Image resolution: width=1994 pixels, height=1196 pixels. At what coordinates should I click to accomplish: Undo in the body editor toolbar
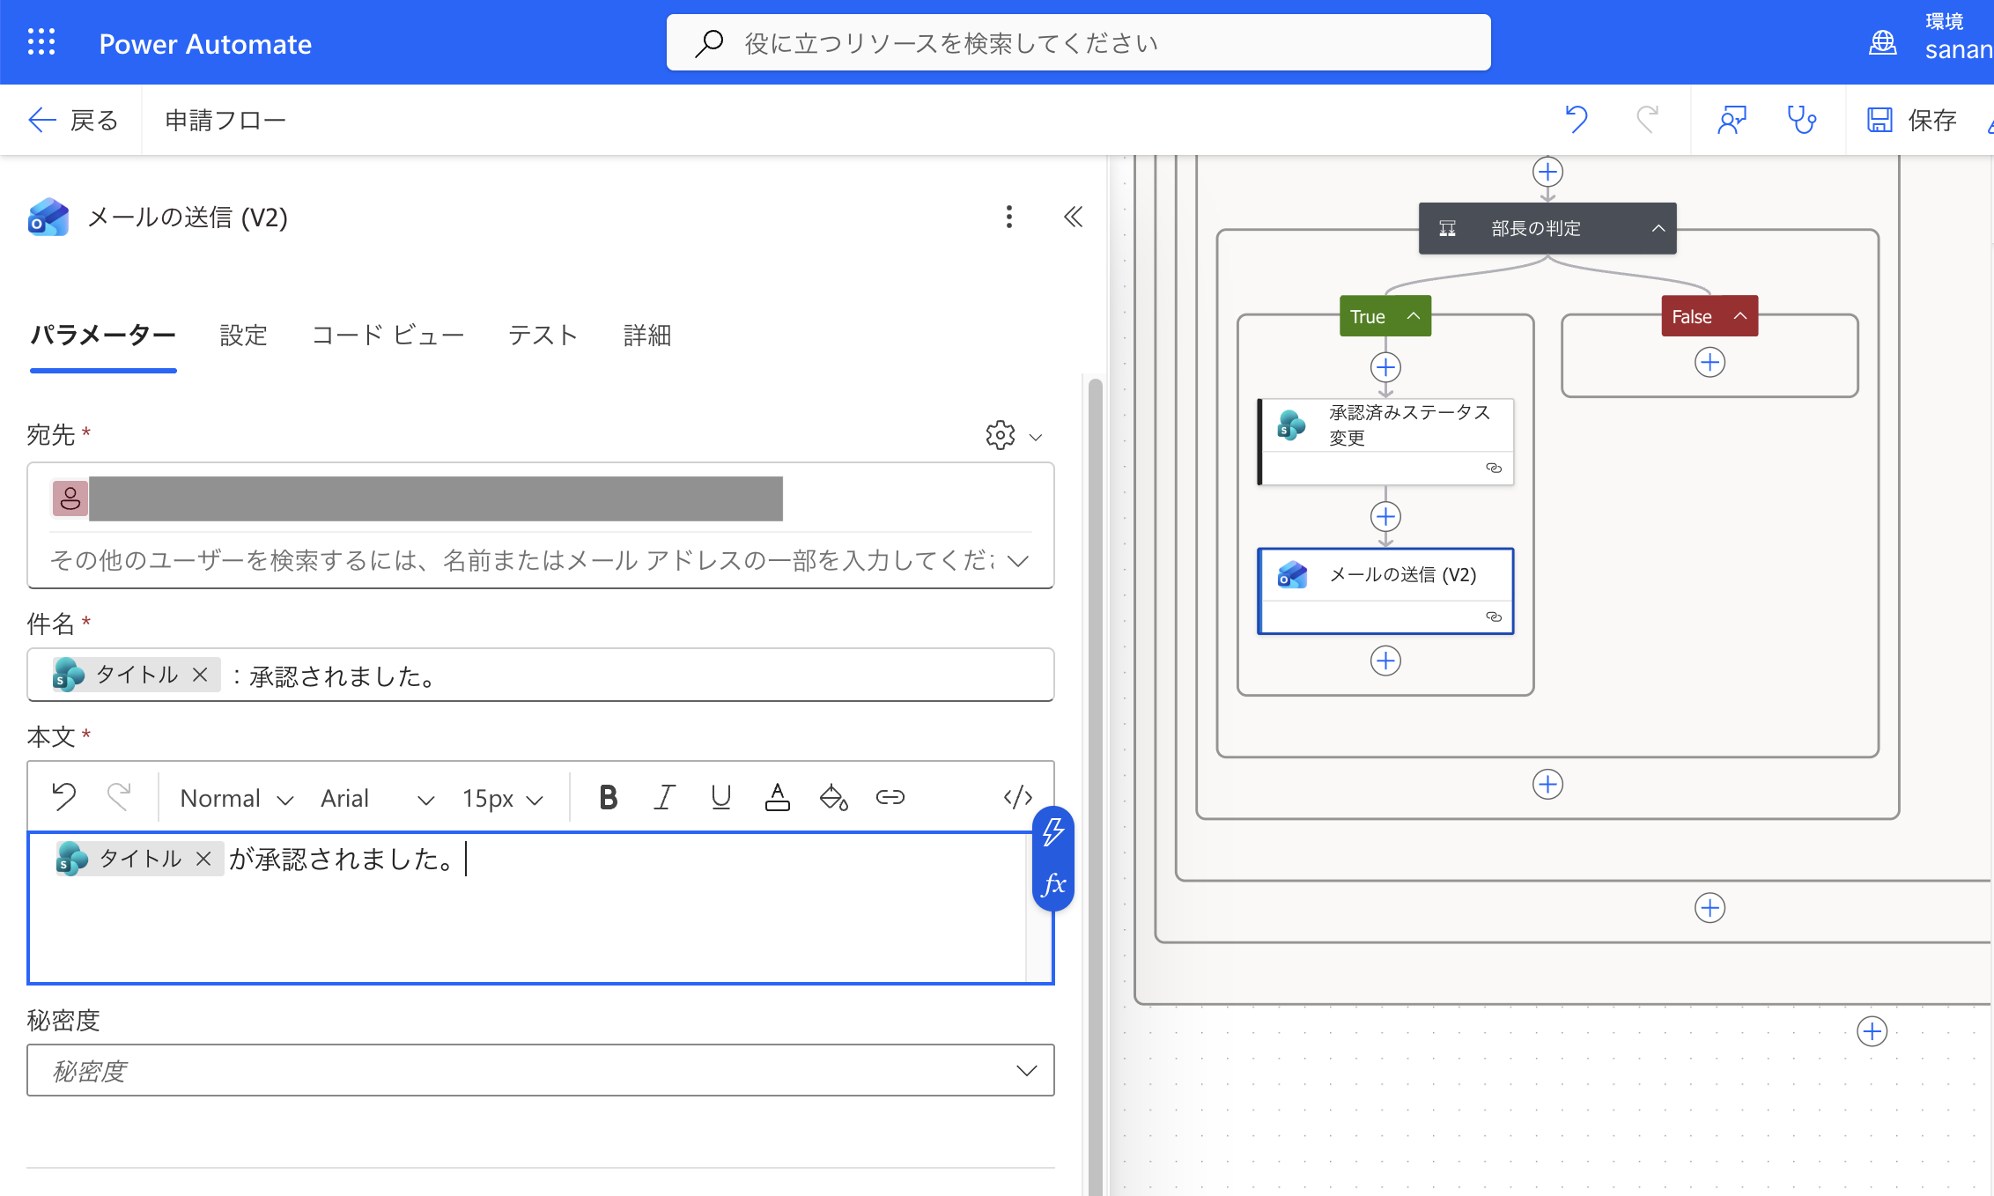[64, 797]
